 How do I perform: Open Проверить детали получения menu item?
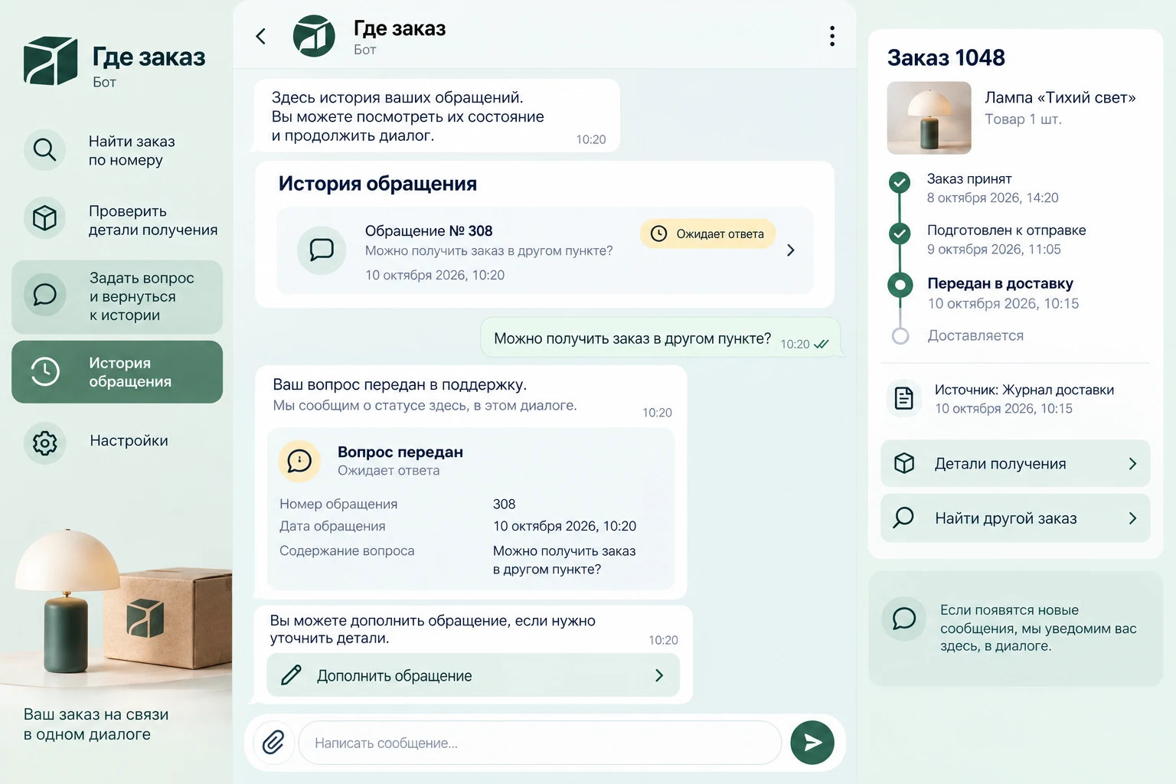click(117, 220)
